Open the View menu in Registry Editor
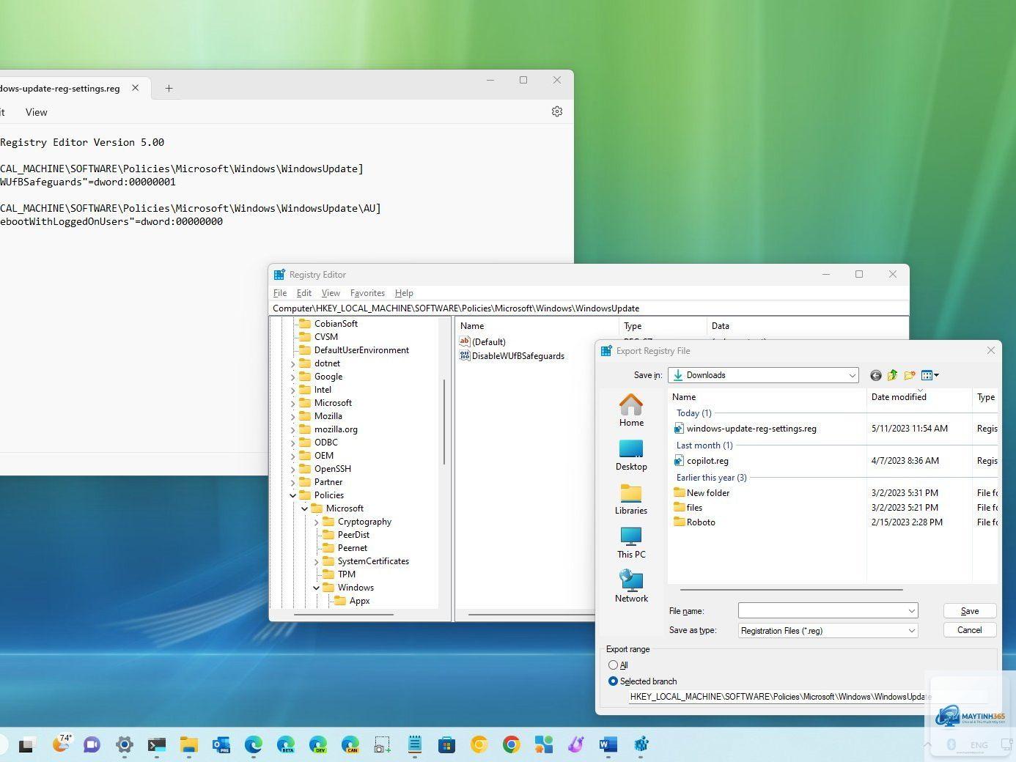This screenshot has height=762, width=1016. tap(331, 293)
